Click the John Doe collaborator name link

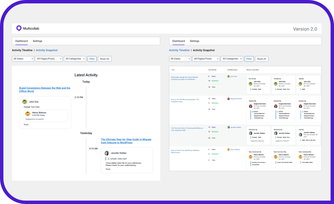point(234,77)
